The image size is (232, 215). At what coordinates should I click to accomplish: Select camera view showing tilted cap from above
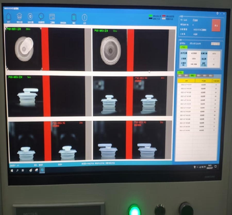click(x=48, y=49)
